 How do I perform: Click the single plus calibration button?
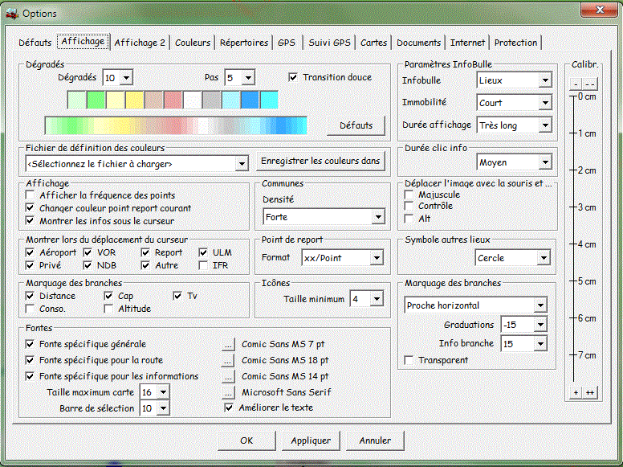click(x=576, y=392)
